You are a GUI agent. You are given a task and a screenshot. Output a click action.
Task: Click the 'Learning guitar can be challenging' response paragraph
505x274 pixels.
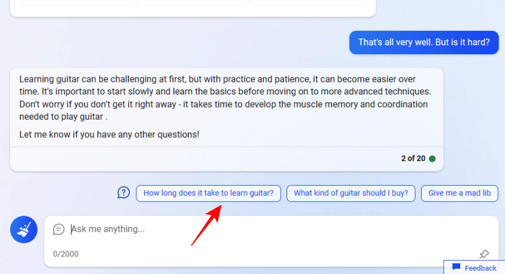pos(225,98)
